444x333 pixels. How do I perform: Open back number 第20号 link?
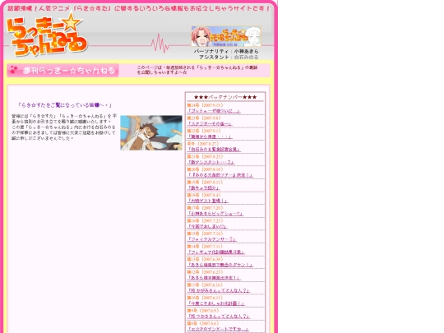(220, 175)
